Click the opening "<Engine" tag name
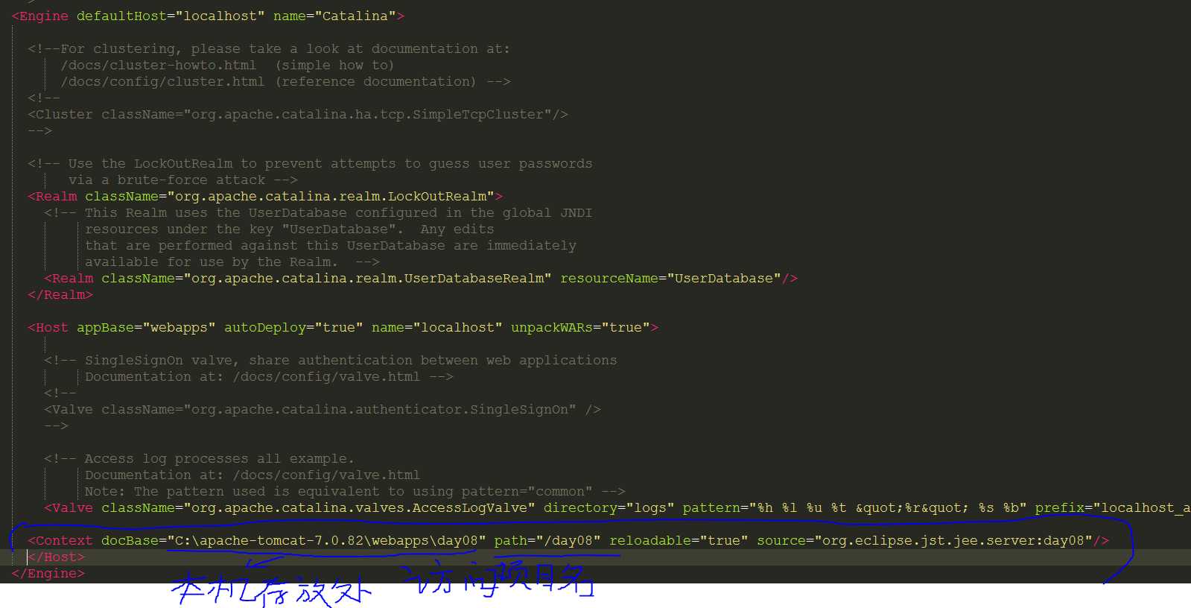This screenshot has height=608, width=1191. pos(40,16)
